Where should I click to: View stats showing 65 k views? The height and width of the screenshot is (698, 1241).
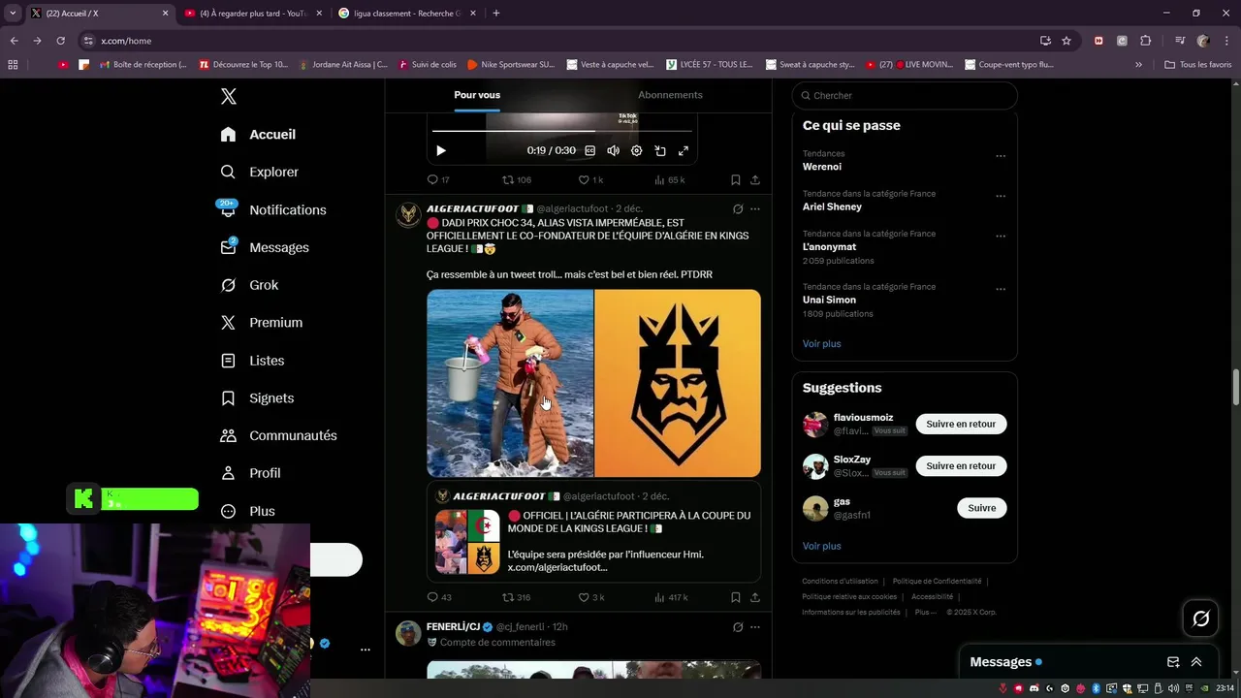[x=669, y=179]
